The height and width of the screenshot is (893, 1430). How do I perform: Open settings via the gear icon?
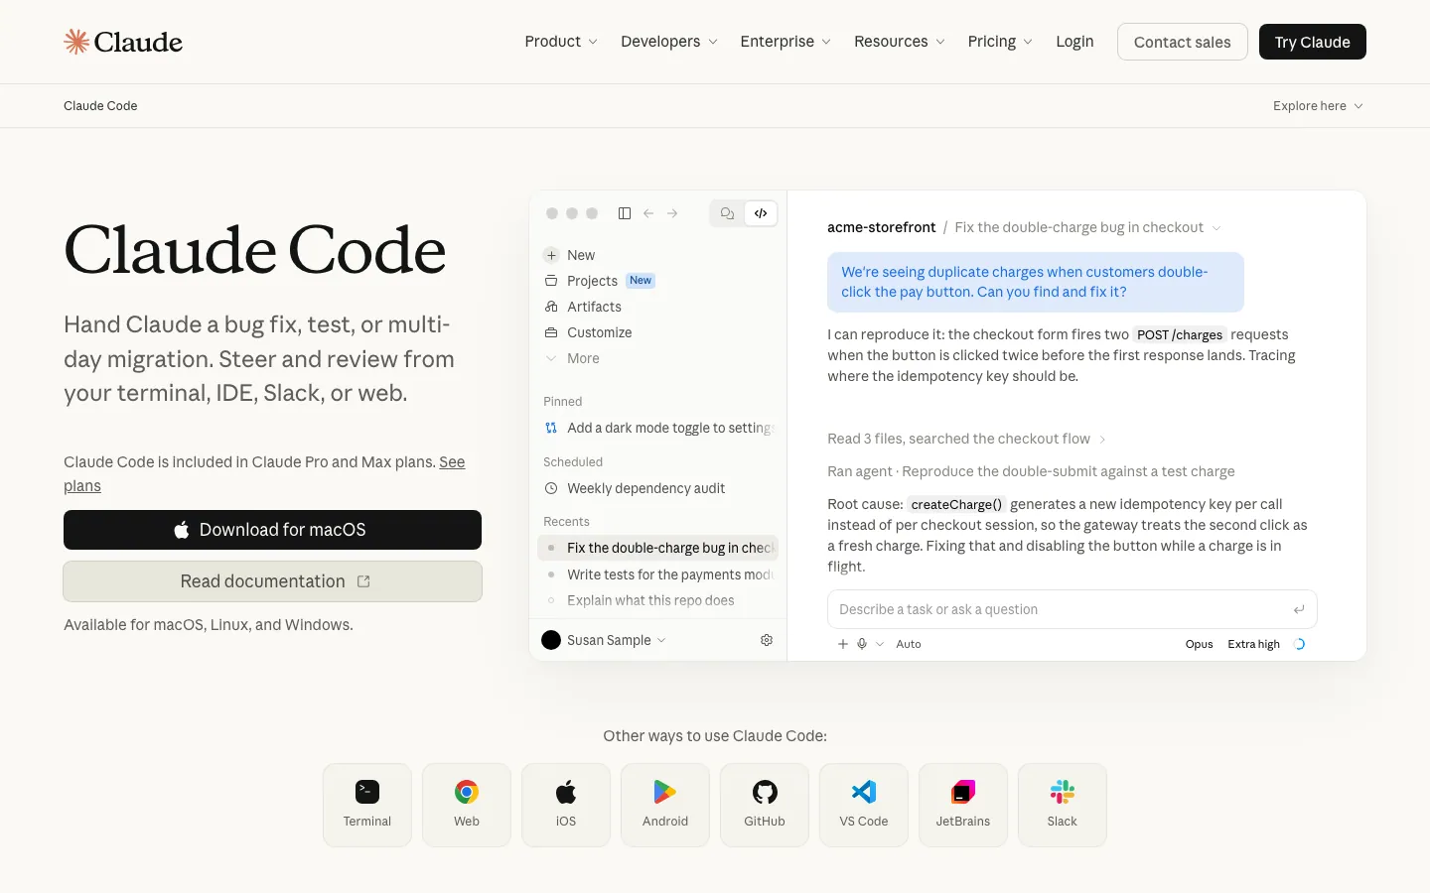tap(767, 640)
